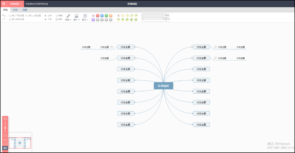Select the red priority 1 icon
This screenshot has width=295, height=153.
point(98,15)
